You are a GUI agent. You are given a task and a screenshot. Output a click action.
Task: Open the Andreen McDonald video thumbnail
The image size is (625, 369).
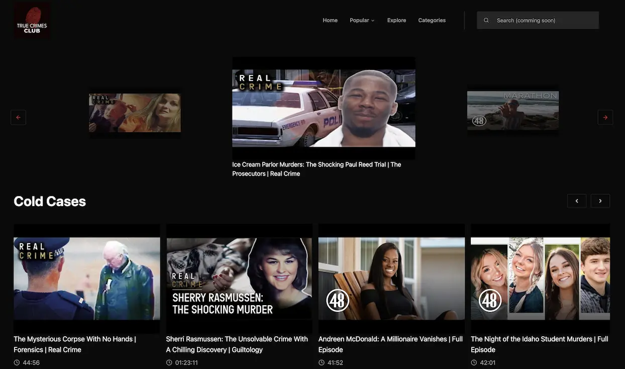pos(391,279)
